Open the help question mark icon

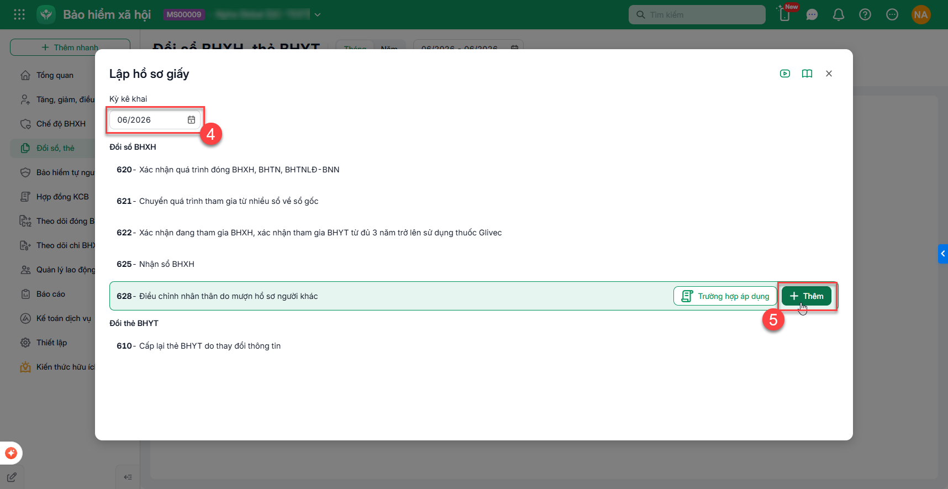pyautogui.click(x=865, y=15)
